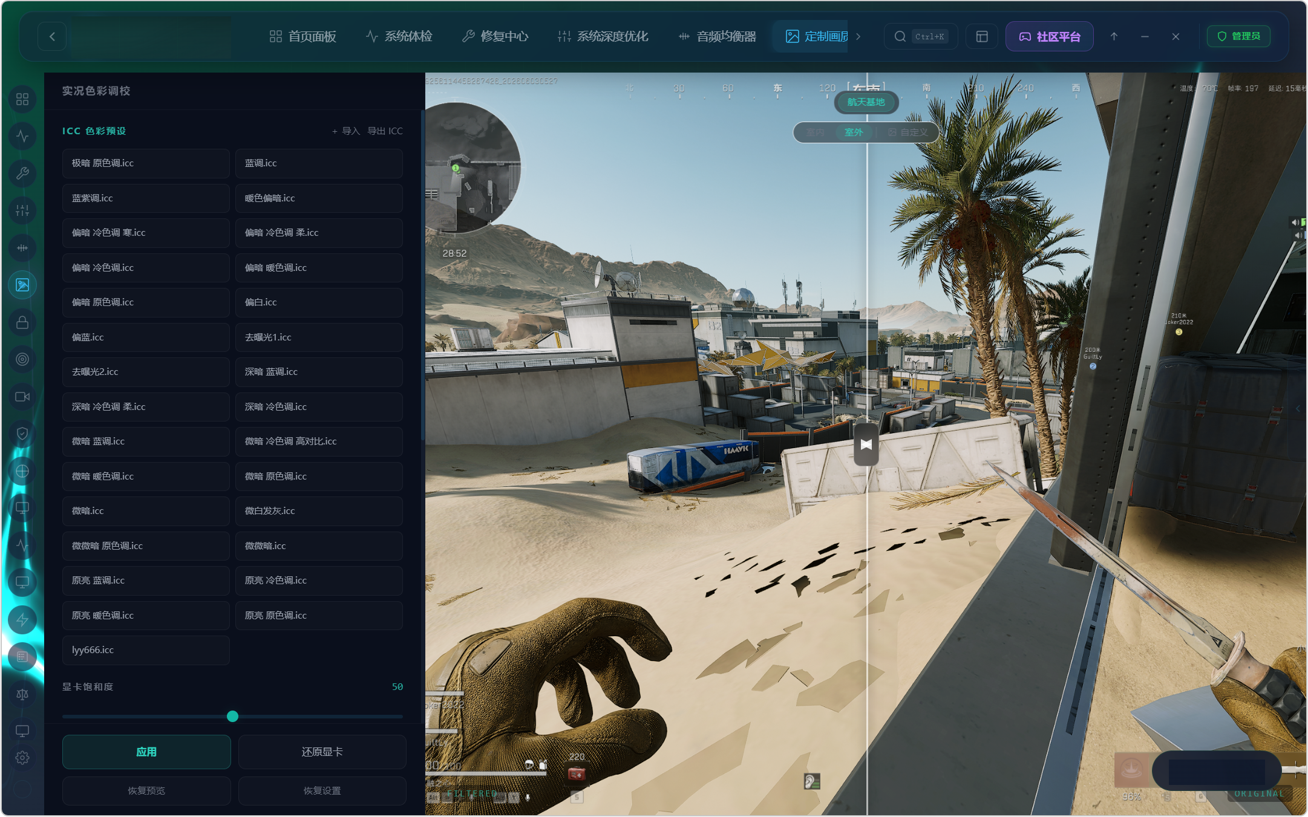Select the 微暗 冷色调 高对比.icc preset
The height and width of the screenshot is (817, 1308).
click(x=319, y=441)
